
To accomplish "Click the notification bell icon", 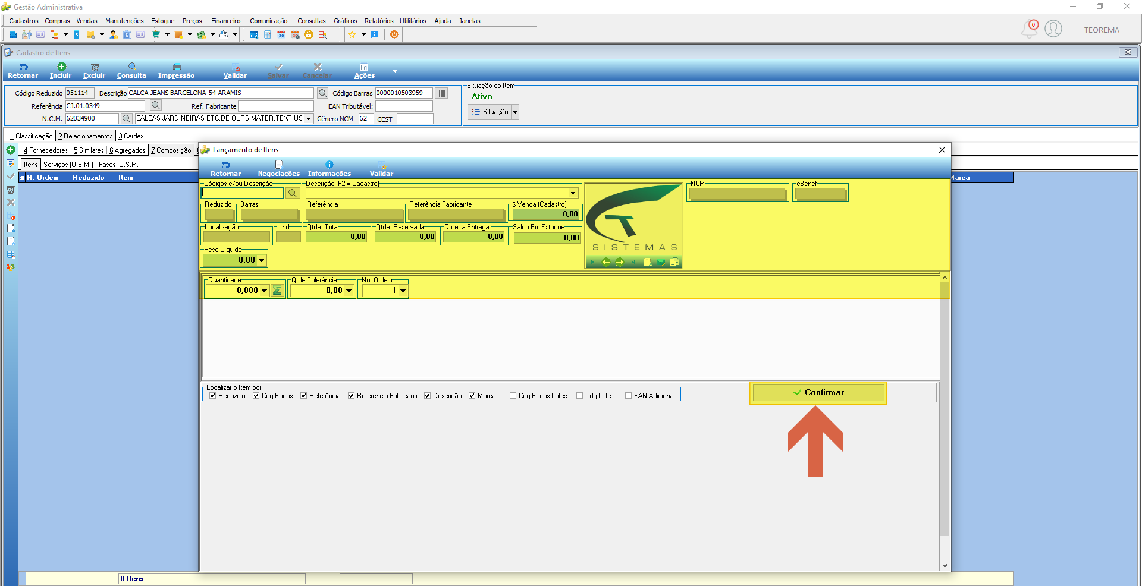I will click(x=1029, y=29).
